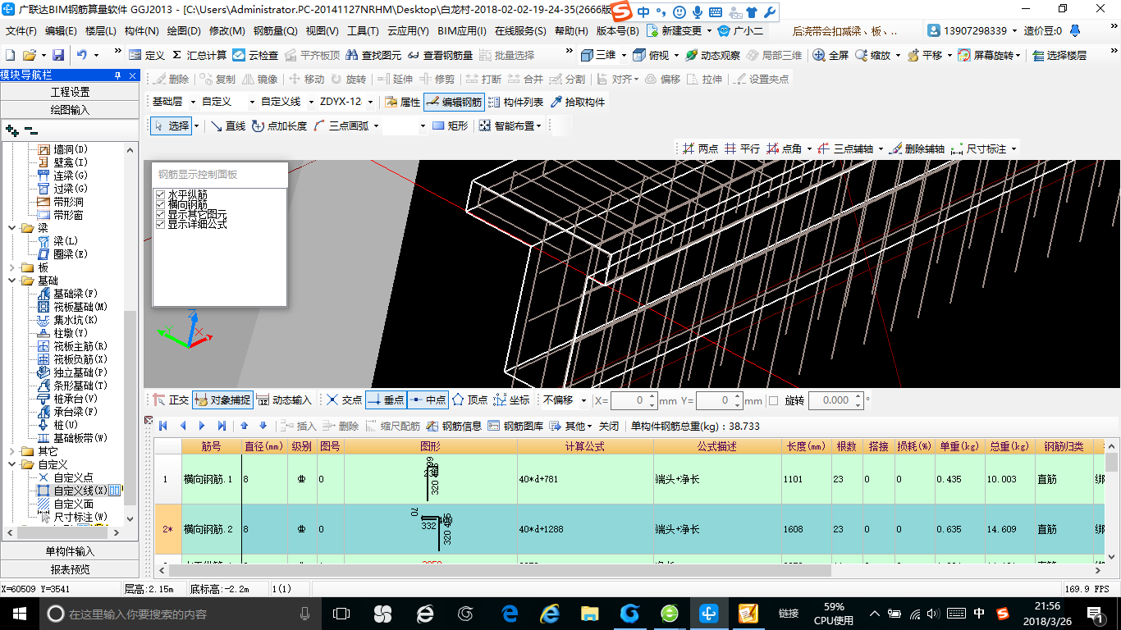Screen dimensions: 1121x630
Task: Toggle 中点 midpoint snap
Action: pos(427,400)
